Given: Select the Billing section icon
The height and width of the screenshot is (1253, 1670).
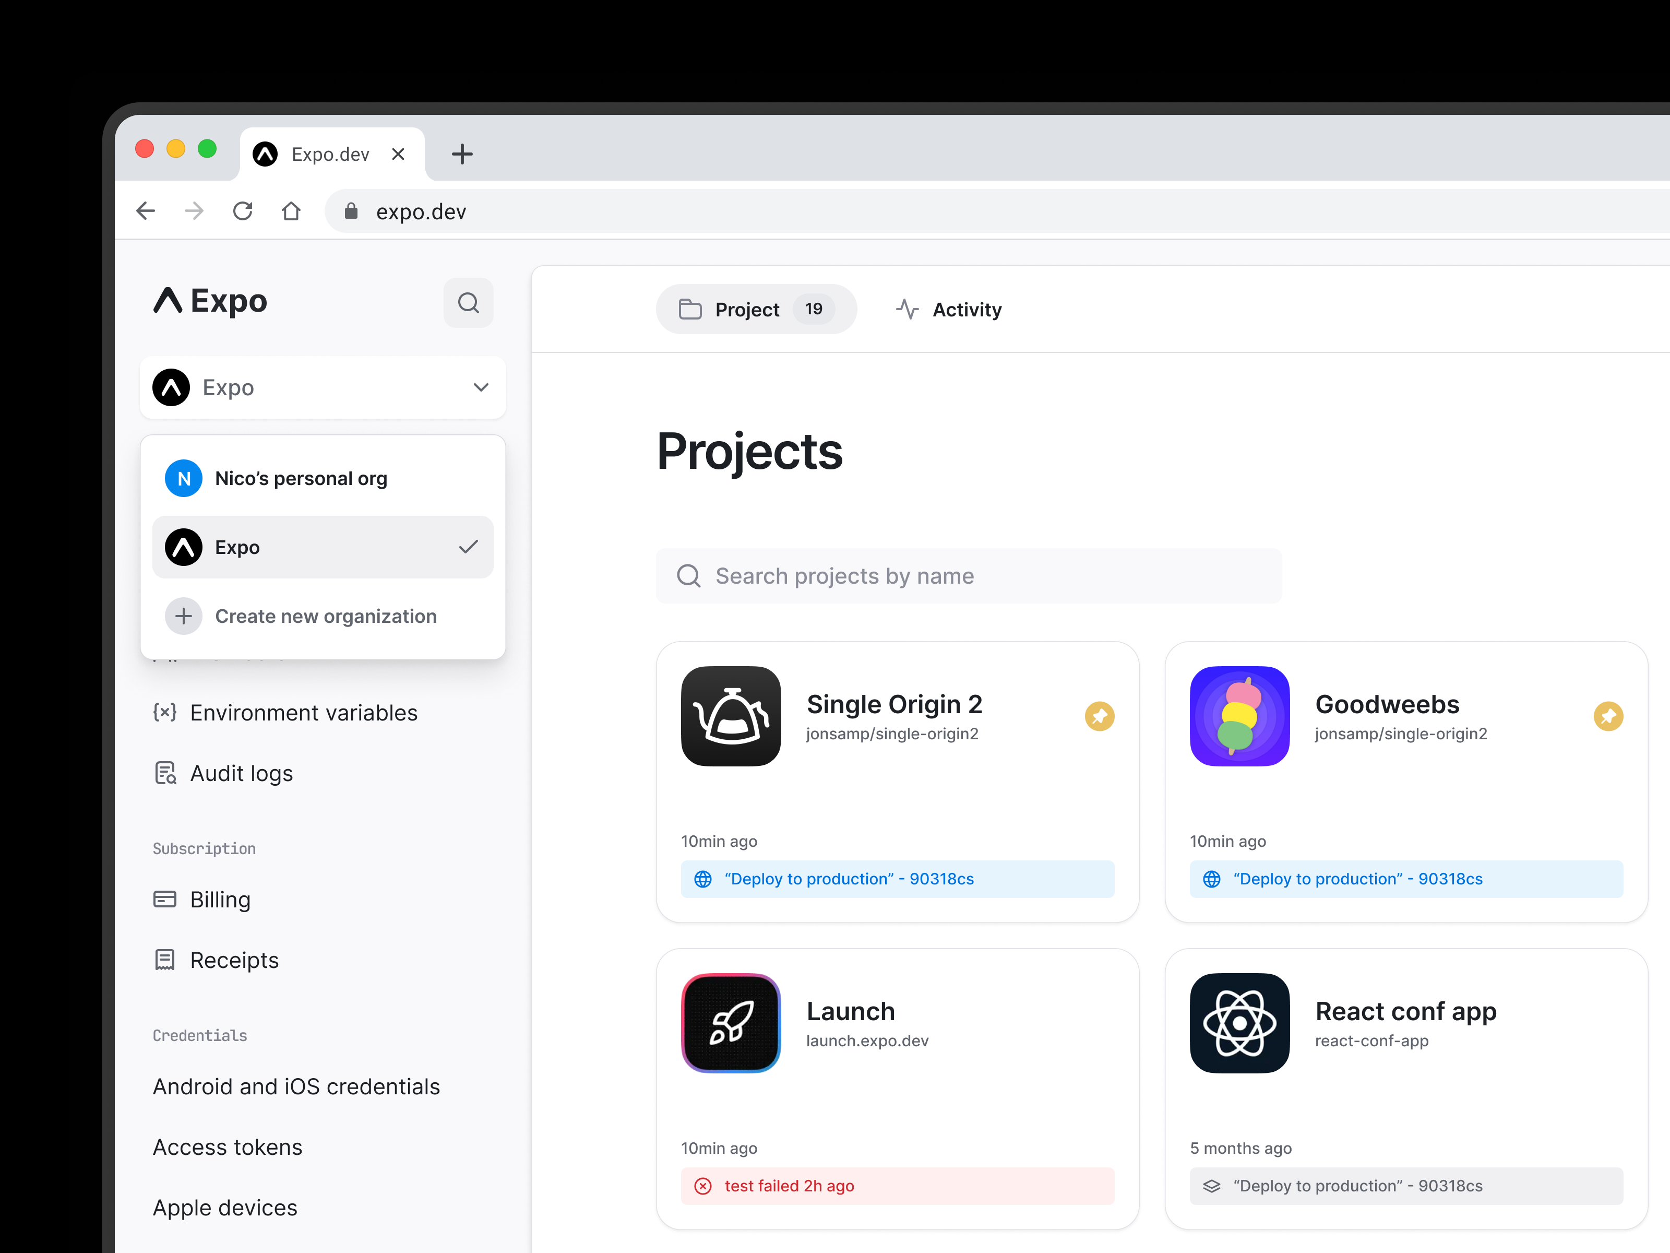Looking at the screenshot, I should 165,900.
